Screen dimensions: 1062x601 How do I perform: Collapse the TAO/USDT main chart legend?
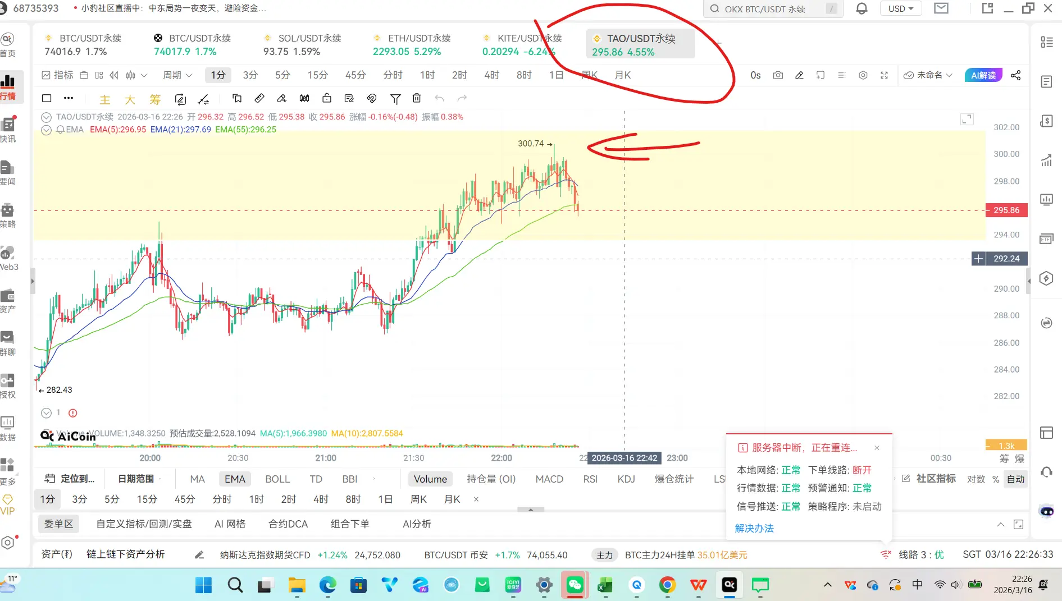(47, 117)
